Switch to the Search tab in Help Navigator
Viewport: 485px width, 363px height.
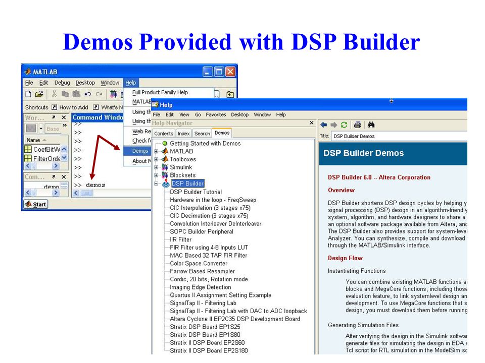point(202,133)
